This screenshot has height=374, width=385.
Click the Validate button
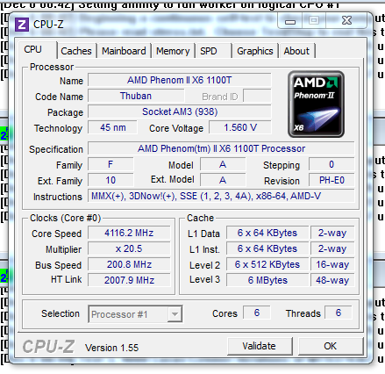[x=260, y=346]
